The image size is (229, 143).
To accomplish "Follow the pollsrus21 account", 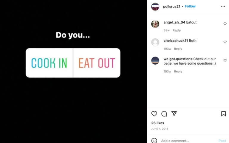I will [x=190, y=6].
